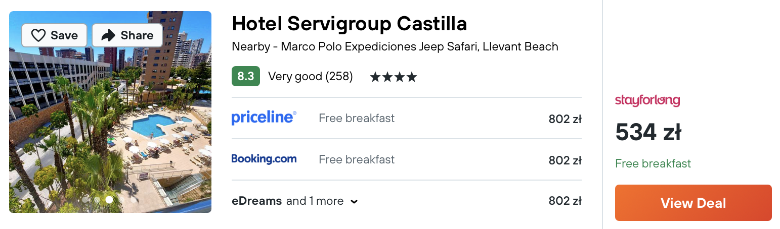Click the Priceline Free breakfast label
Screen dimensions: 780x229
point(357,118)
